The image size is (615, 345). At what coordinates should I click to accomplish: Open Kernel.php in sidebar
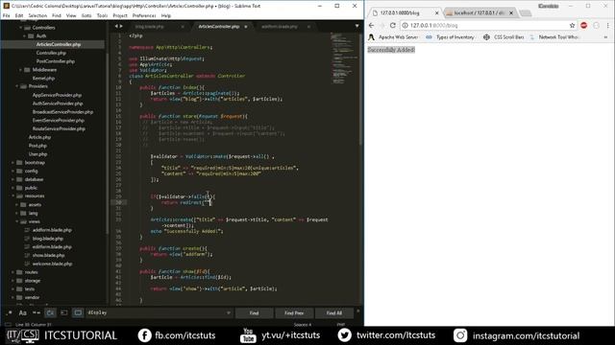[x=43, y=79]
